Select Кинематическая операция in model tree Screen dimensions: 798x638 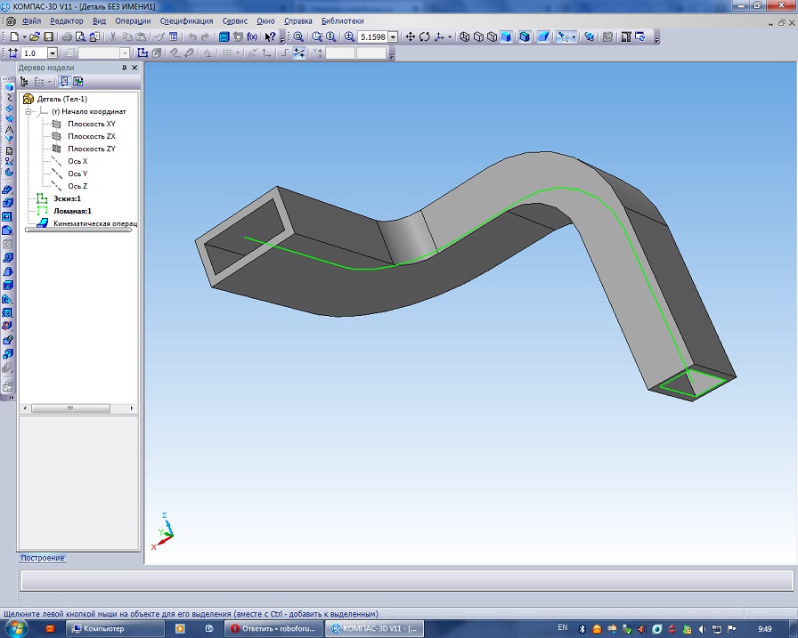[x=90, y=224]
